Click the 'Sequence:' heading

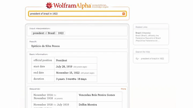35,89
